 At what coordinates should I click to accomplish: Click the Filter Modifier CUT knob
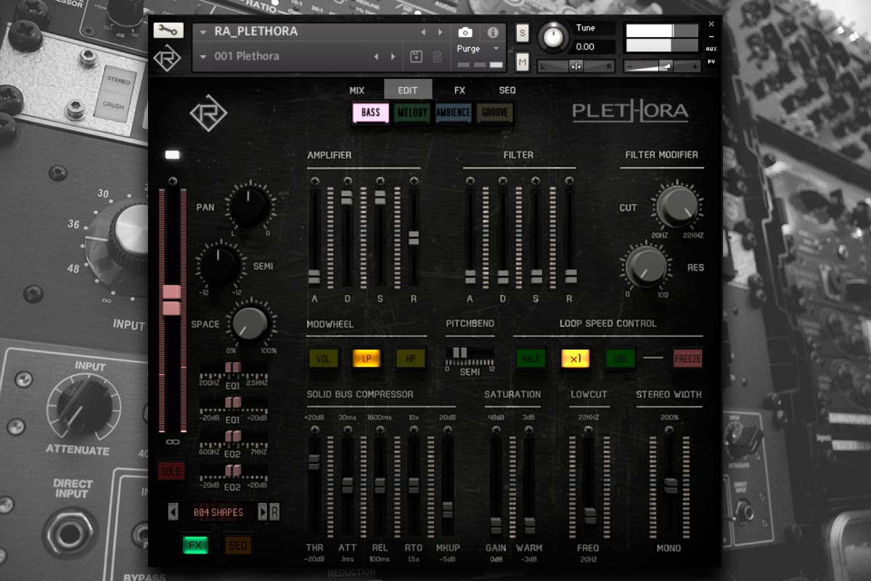676,206
